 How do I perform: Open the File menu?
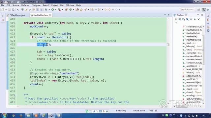3,5
